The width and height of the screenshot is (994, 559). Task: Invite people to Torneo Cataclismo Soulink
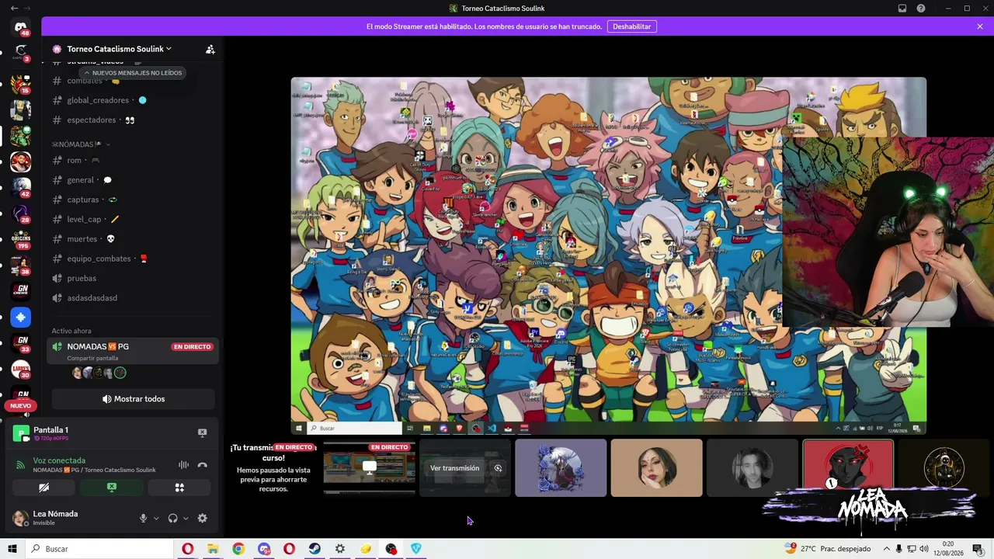pyautogui.click(x=210, y=49)
